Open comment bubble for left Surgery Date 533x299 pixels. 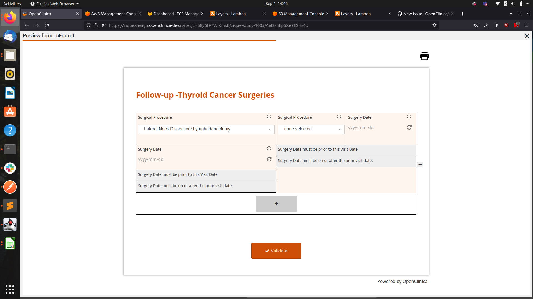[269, 149]
